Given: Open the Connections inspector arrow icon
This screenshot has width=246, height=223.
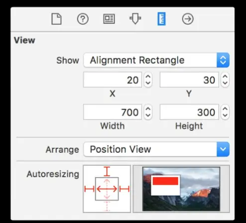Looking at the screenshot, I should 188,19.
